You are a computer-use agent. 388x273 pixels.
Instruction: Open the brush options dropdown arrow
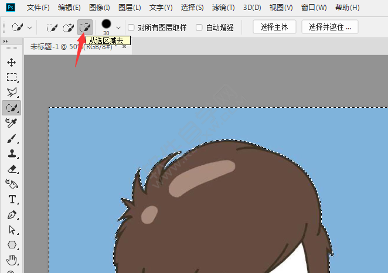pyautogui.click(x=118, y=28)
